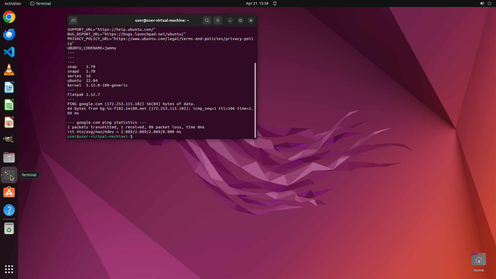
Task: Open LibreOffice Impress from the dock
Action: (9, 122)
